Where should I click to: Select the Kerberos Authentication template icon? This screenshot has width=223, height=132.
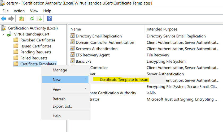click(x=72, y=49)
